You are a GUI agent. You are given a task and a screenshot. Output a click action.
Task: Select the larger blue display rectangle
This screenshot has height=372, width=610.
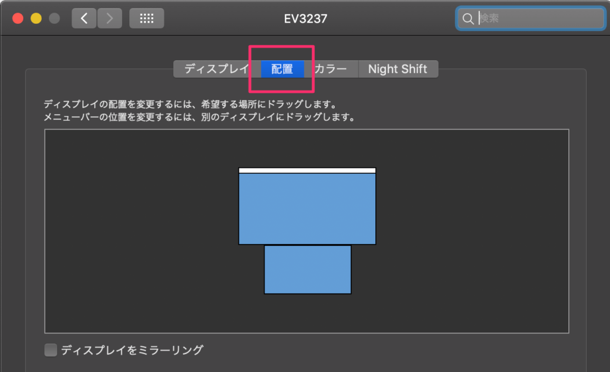307,208
